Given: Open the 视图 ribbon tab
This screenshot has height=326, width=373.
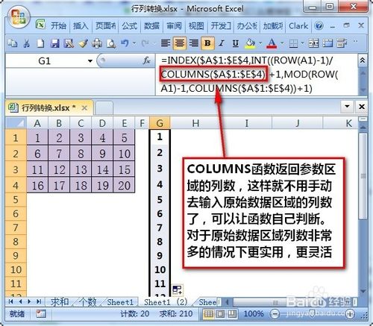Looking at the screenshot, I should 196,25.
